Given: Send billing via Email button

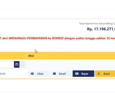Looking at the screenshot, I should coord(61,74).
